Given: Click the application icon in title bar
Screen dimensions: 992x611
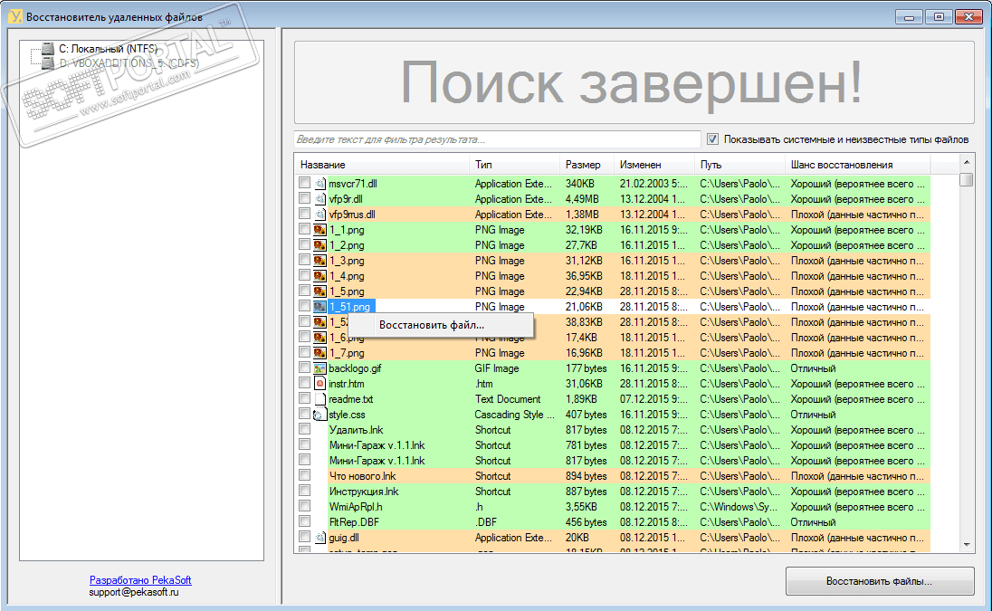Looking at the screenshot, I should click(x=15, y=16).
